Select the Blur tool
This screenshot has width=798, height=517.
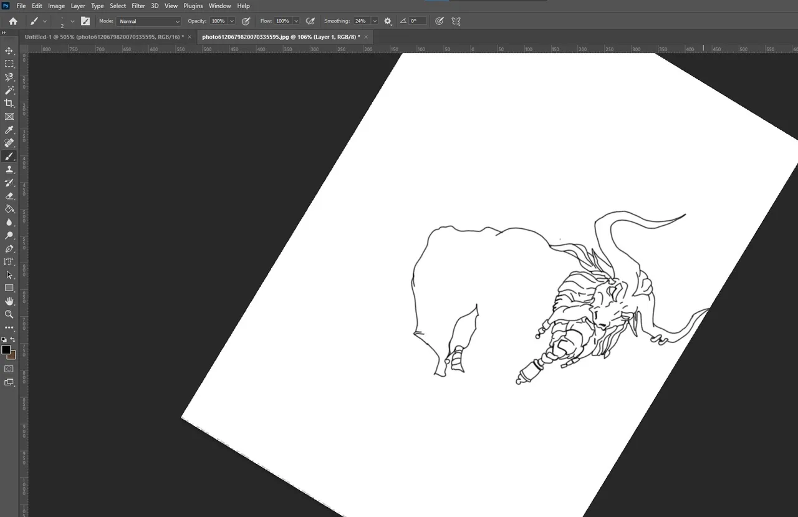click(9, 222)
